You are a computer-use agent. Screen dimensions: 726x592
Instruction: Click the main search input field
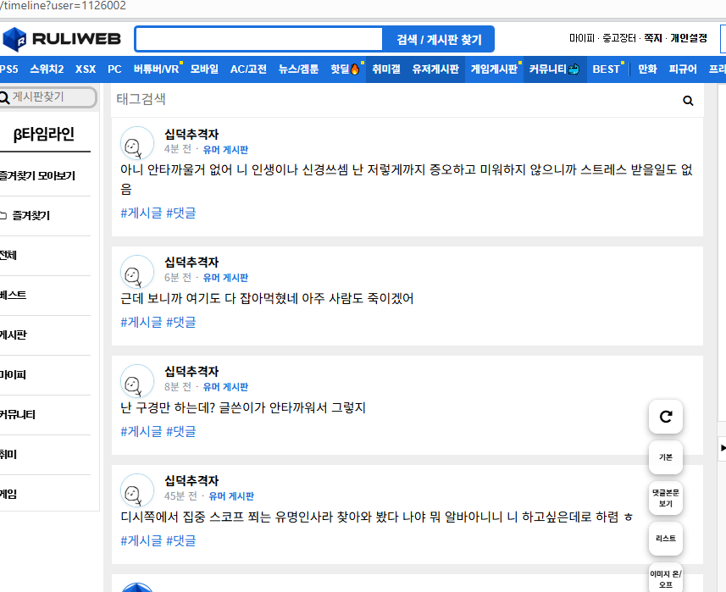259,40
